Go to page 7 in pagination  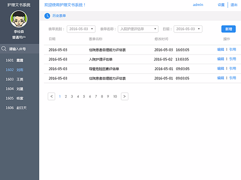[96, 96]
